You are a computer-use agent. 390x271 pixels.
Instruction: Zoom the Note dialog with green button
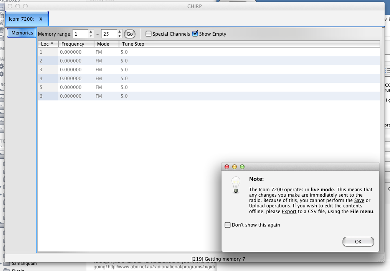(x=242, y=167)
